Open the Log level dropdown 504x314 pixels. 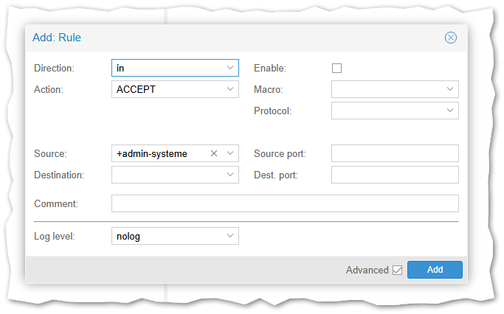click(x=230, y=237)
